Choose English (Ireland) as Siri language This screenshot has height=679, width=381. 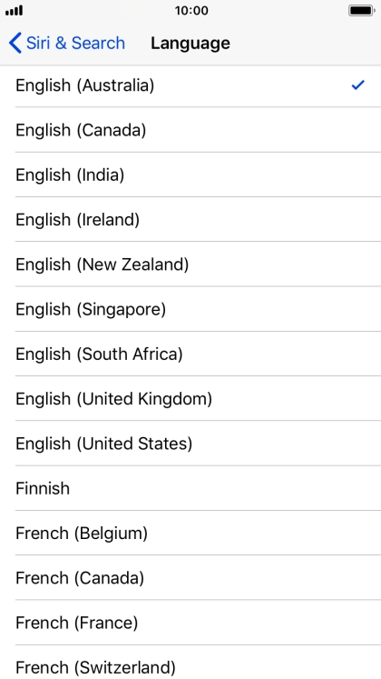tap(190, 220)
